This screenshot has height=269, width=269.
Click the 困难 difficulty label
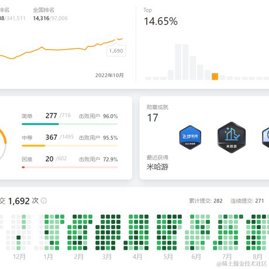[x=27, y=160]
